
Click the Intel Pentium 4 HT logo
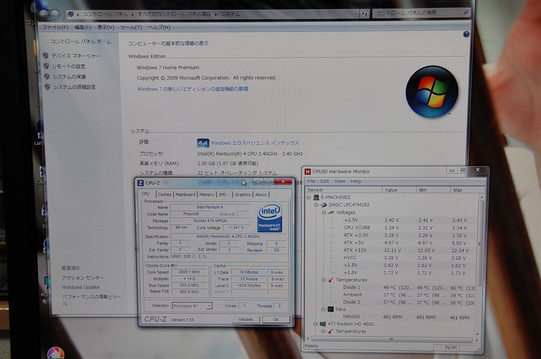270,217
